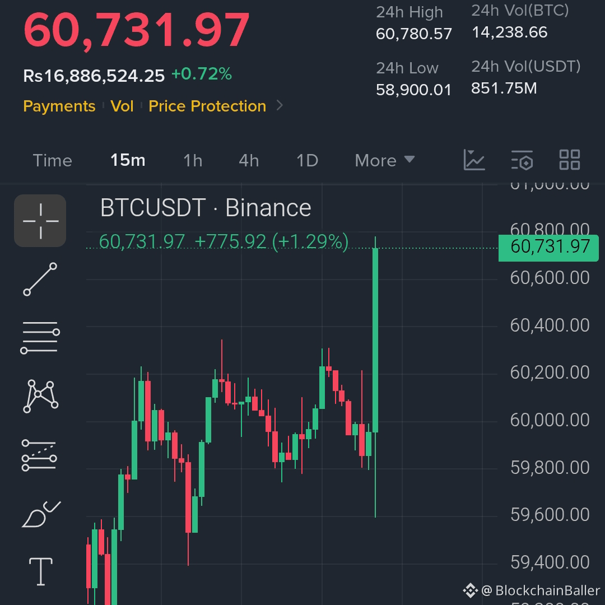
Task: Select the price projection tool
Action: 39,455
